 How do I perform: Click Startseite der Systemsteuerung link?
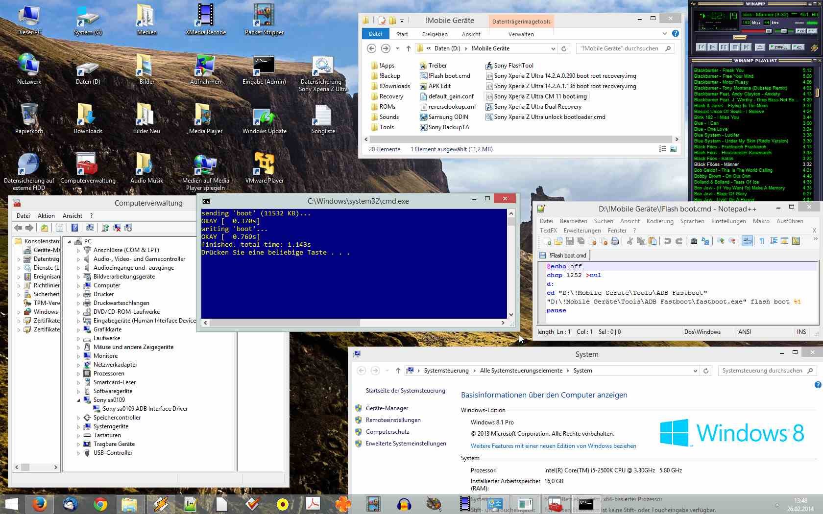pos(406,391)
